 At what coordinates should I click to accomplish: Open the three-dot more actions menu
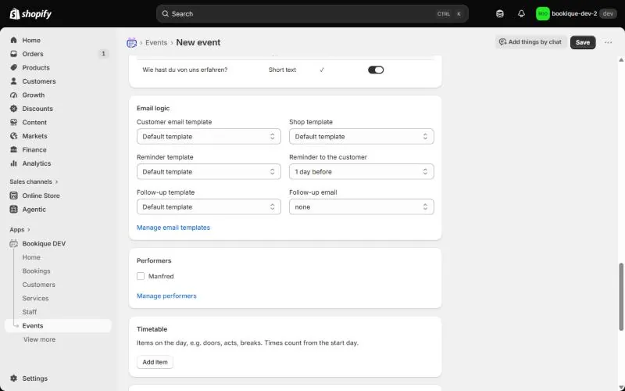pyautogui.click(x=609, y=42)
